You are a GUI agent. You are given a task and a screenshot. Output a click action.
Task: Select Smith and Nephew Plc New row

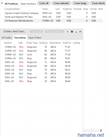click(x=53, y=17)
